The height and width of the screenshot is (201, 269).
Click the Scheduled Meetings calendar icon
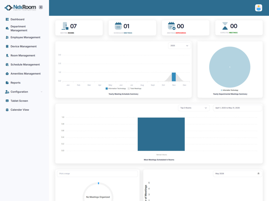tap(118, 26)
